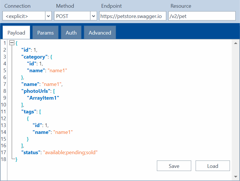240x181 pixels.
Task: Click the scrollbar up arrow
Action: (235, 43)
